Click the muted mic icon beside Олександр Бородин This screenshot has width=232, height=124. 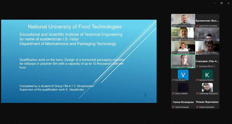tap(197, 93)
